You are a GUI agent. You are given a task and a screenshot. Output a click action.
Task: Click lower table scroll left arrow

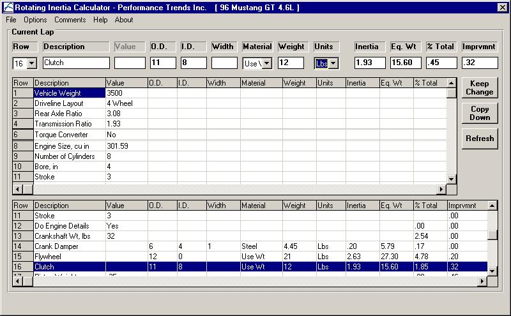tap(18, 281)
